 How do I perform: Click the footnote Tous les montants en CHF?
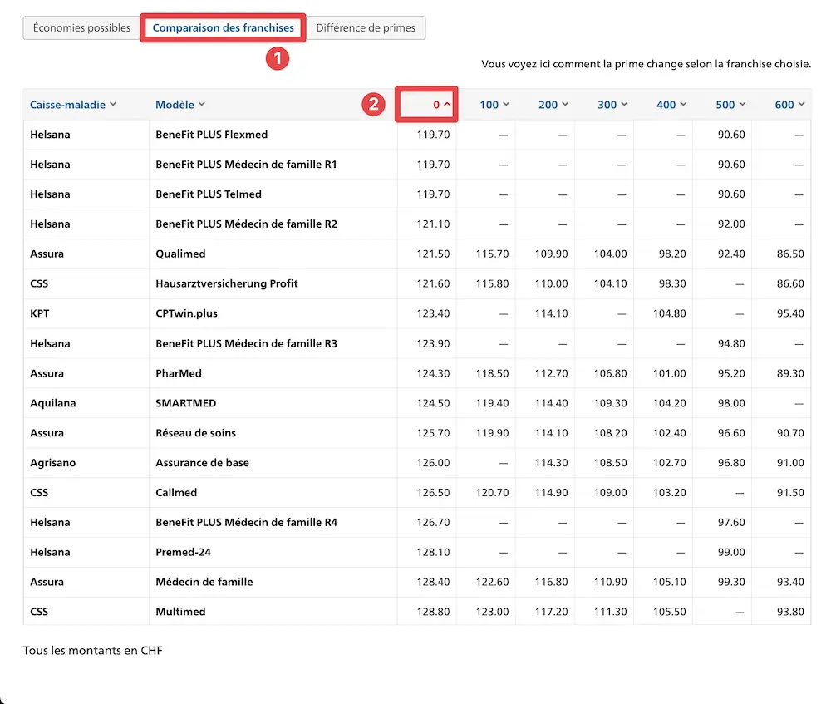(93, 651)
